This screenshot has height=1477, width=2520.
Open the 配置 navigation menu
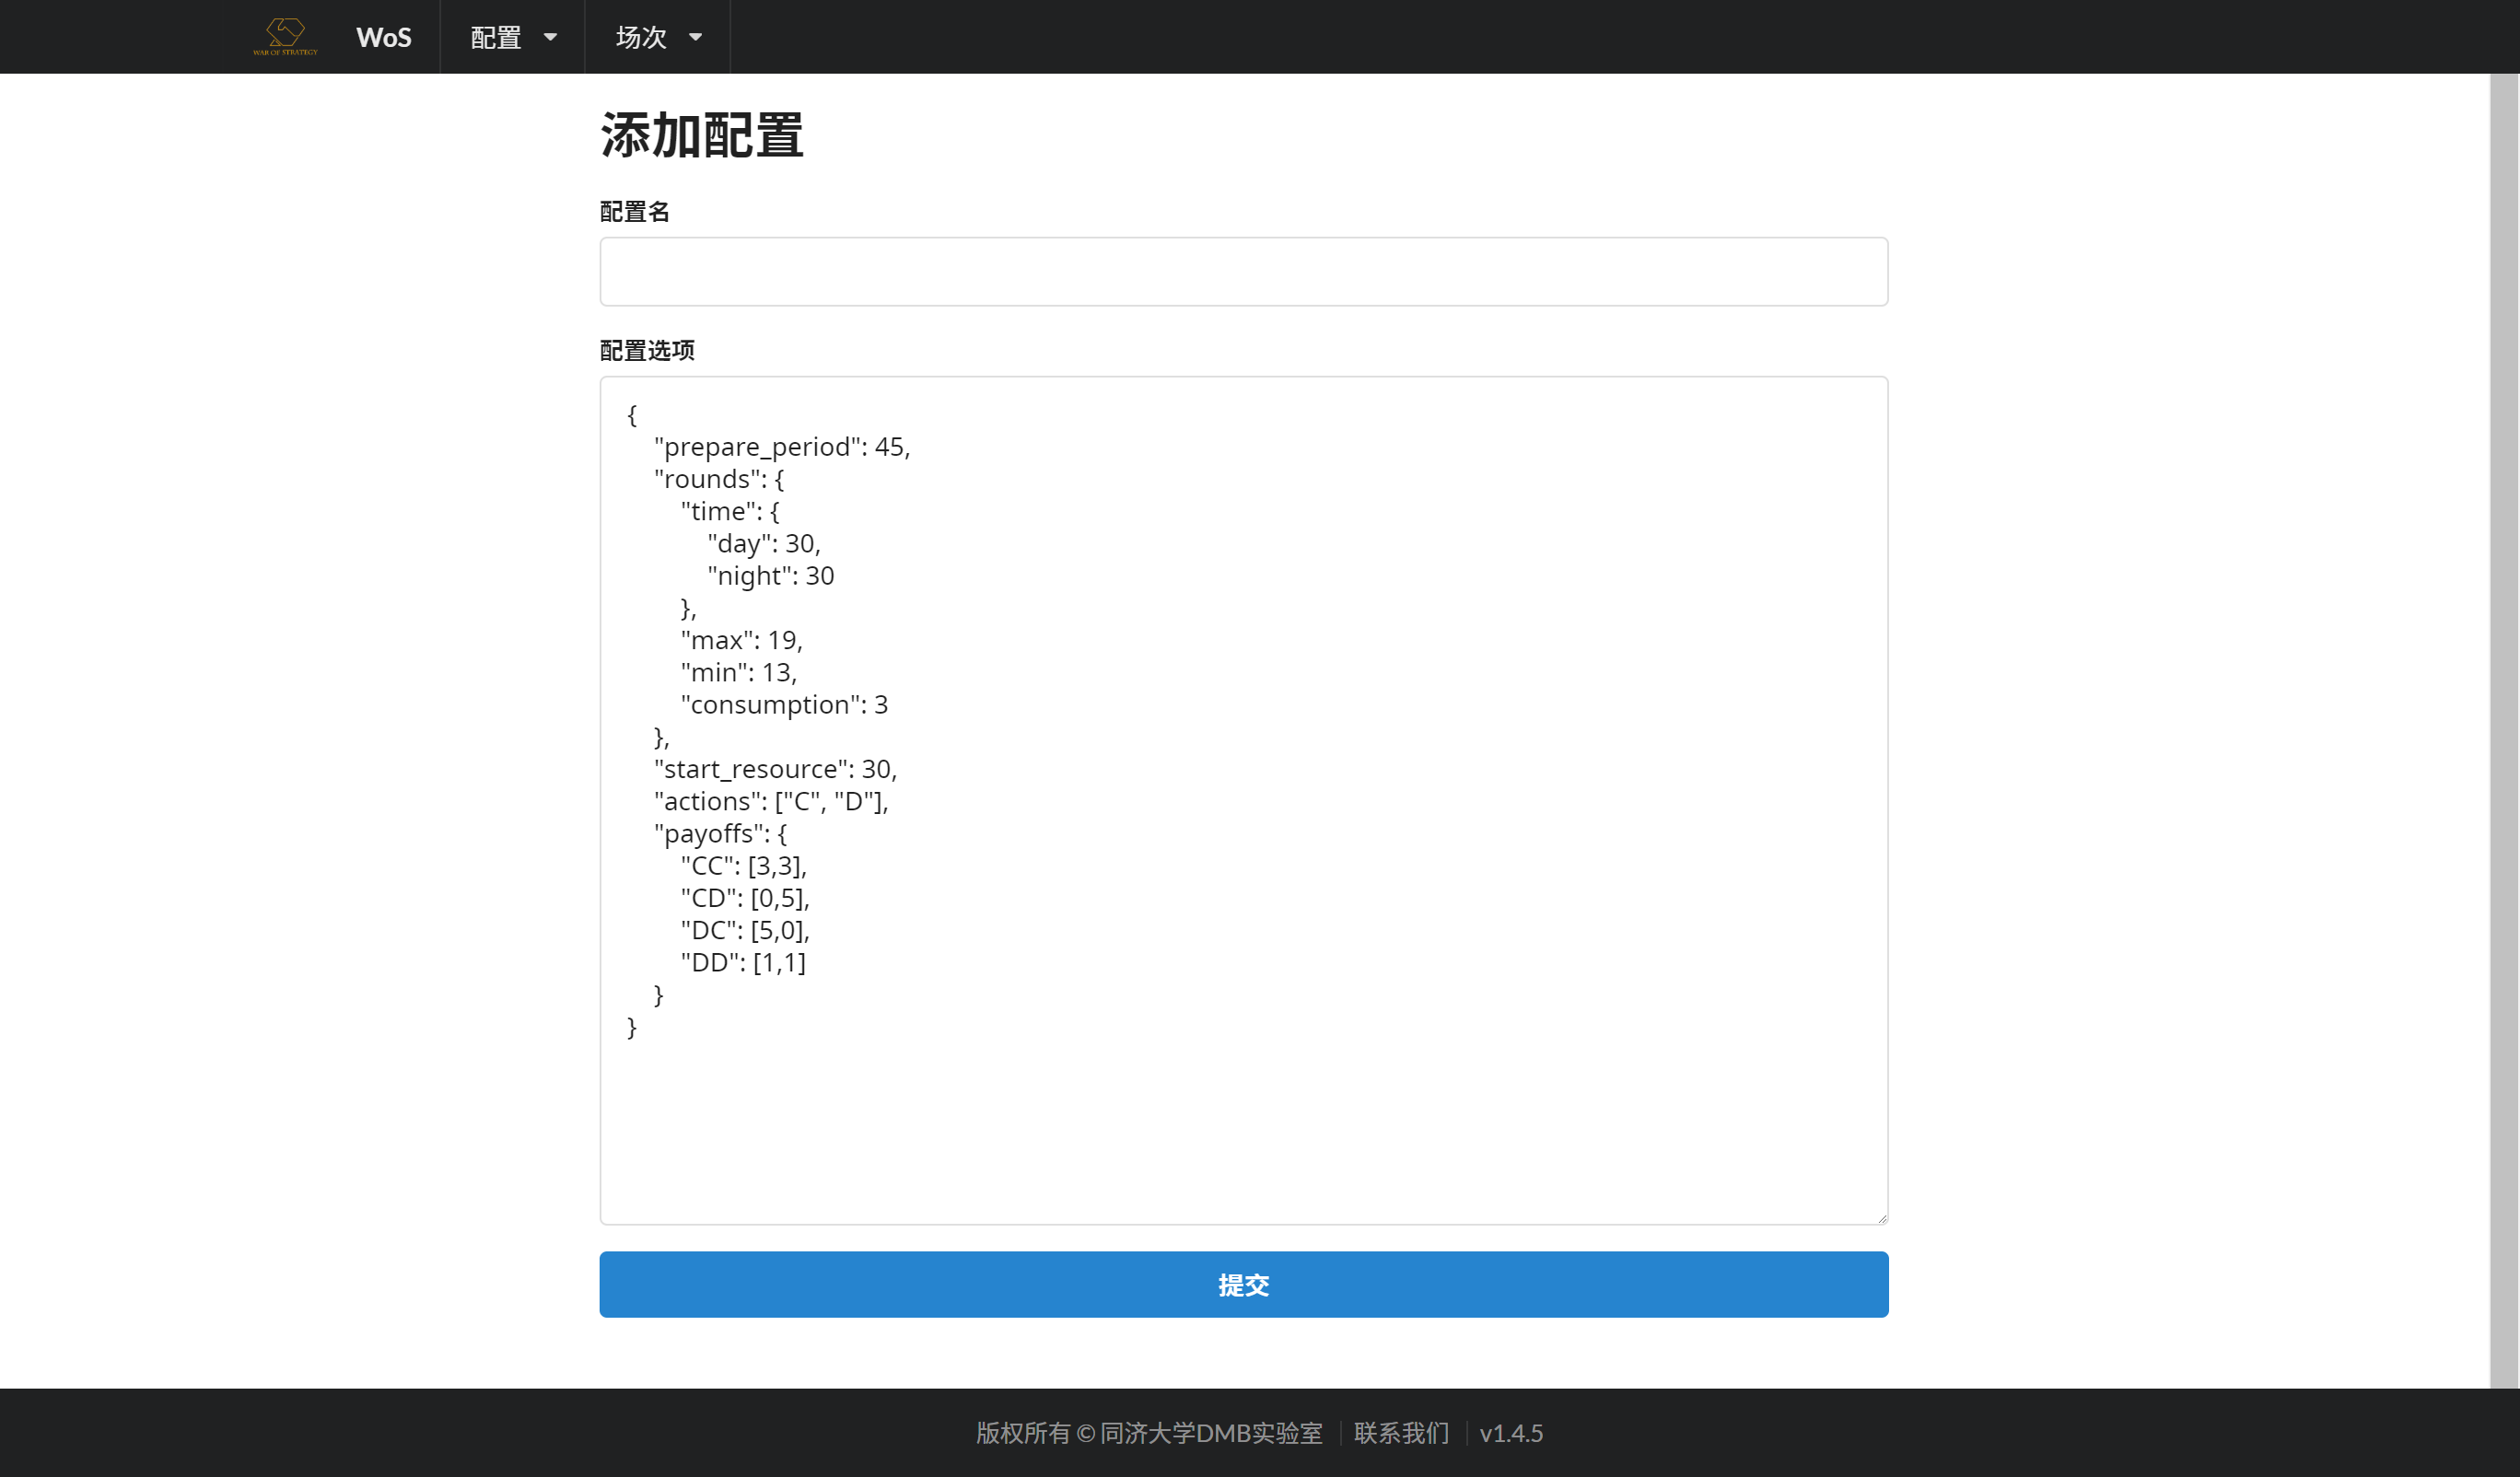pyautogui.click(x=496, y=37)
